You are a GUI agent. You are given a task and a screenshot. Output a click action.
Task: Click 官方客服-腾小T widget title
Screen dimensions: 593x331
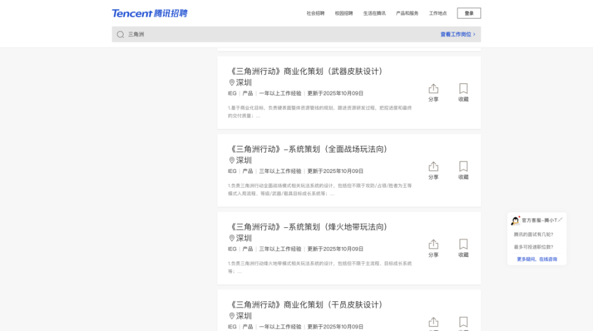(x=539, y=220)
